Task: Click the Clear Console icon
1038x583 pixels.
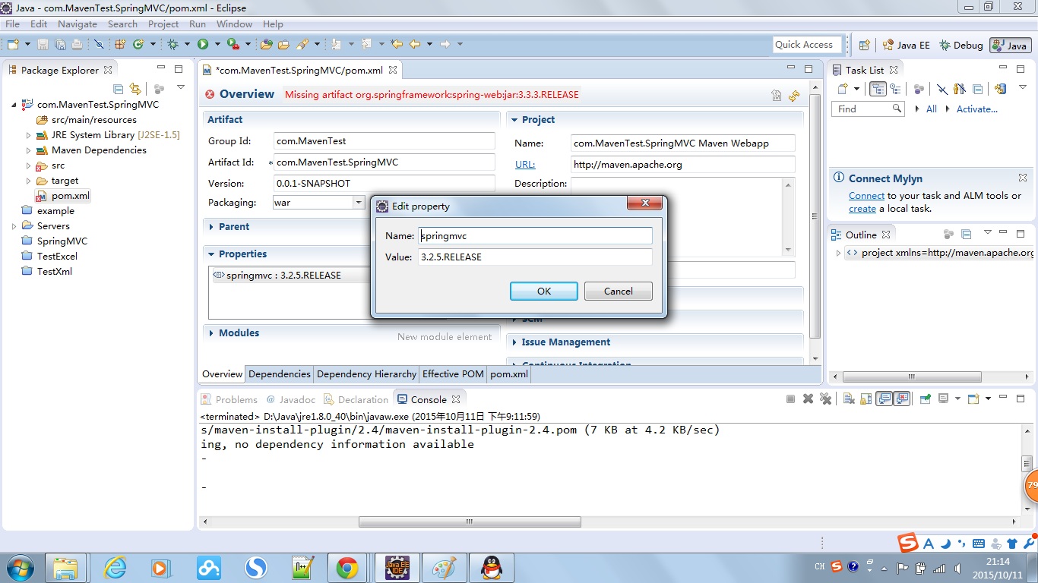Action: [x=849, y=399]
